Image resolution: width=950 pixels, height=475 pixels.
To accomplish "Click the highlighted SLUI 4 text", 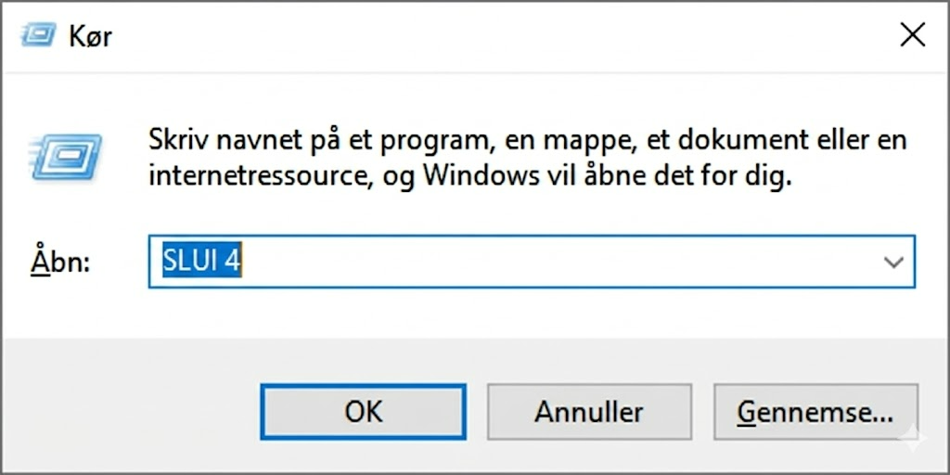I will click(x=201, y=262).
